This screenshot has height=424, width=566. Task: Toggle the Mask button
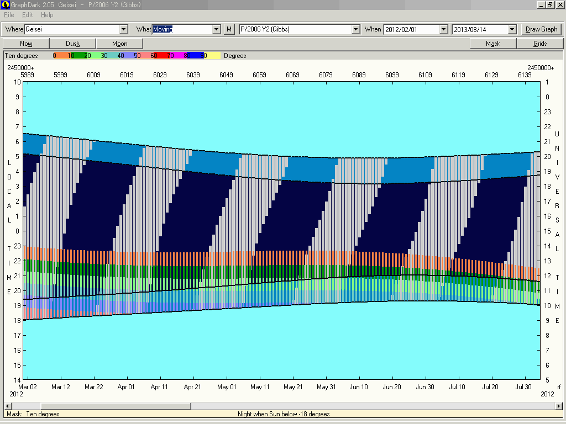coord(493,44)
